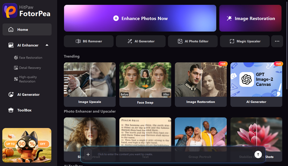Click the vertical scrollbar on right edge
The width and height of the screenshot is (288, 166).
(x=287, y=46)
